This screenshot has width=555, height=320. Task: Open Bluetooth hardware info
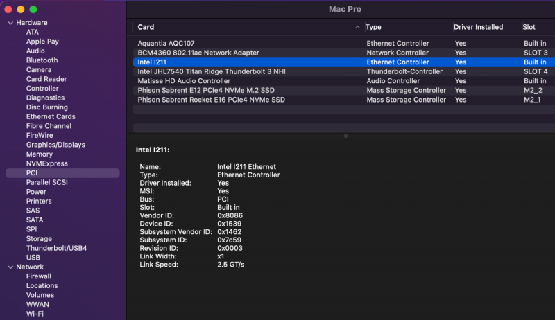[42, 60]
